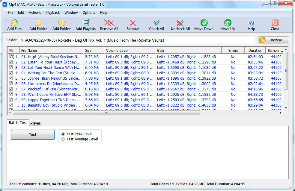This screenshot has width=295, height=191.
Task: Click the Test button
Action: click(x=33, y=135)
